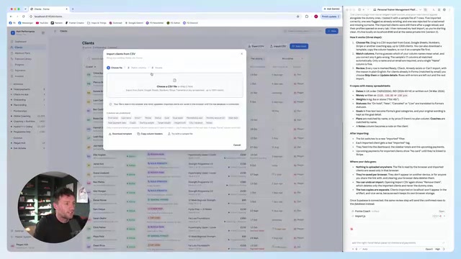
Task: Click Cancel in the import dialog
Action: (237, 145)
